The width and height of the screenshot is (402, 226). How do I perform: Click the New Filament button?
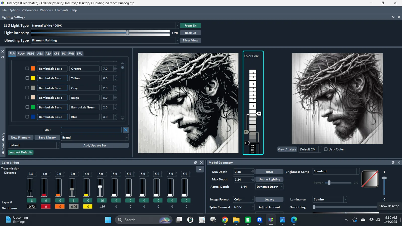click(21, 137)
